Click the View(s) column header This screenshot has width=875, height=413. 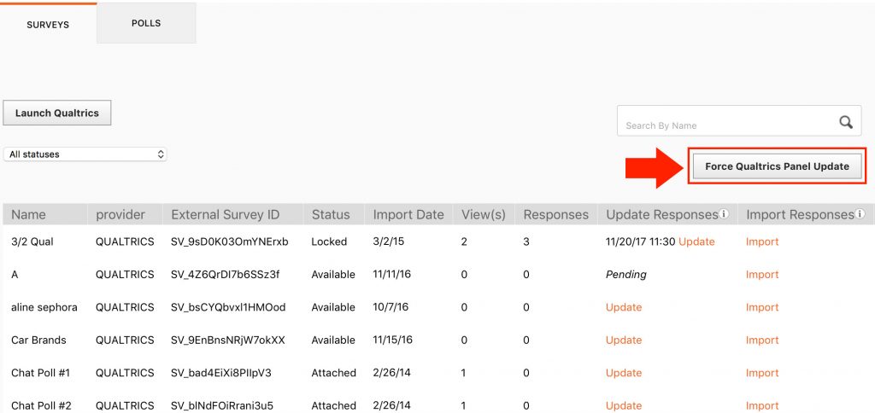(484, 214)
